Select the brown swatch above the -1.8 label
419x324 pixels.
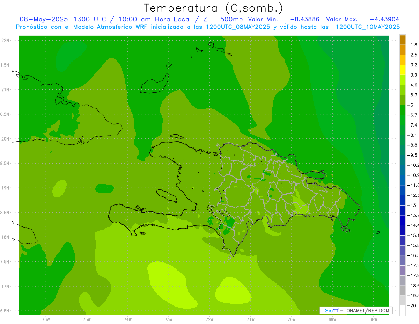[x=403, y=40]
